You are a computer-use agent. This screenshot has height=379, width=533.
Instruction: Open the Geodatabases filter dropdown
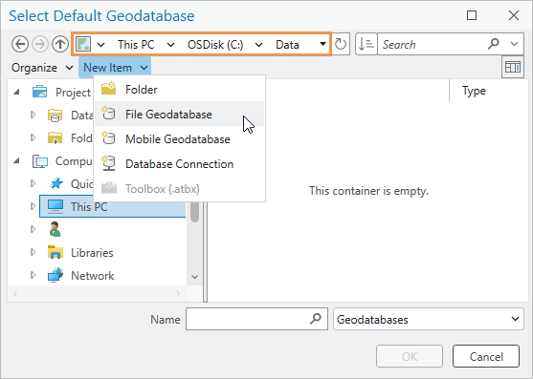(515, 319)
